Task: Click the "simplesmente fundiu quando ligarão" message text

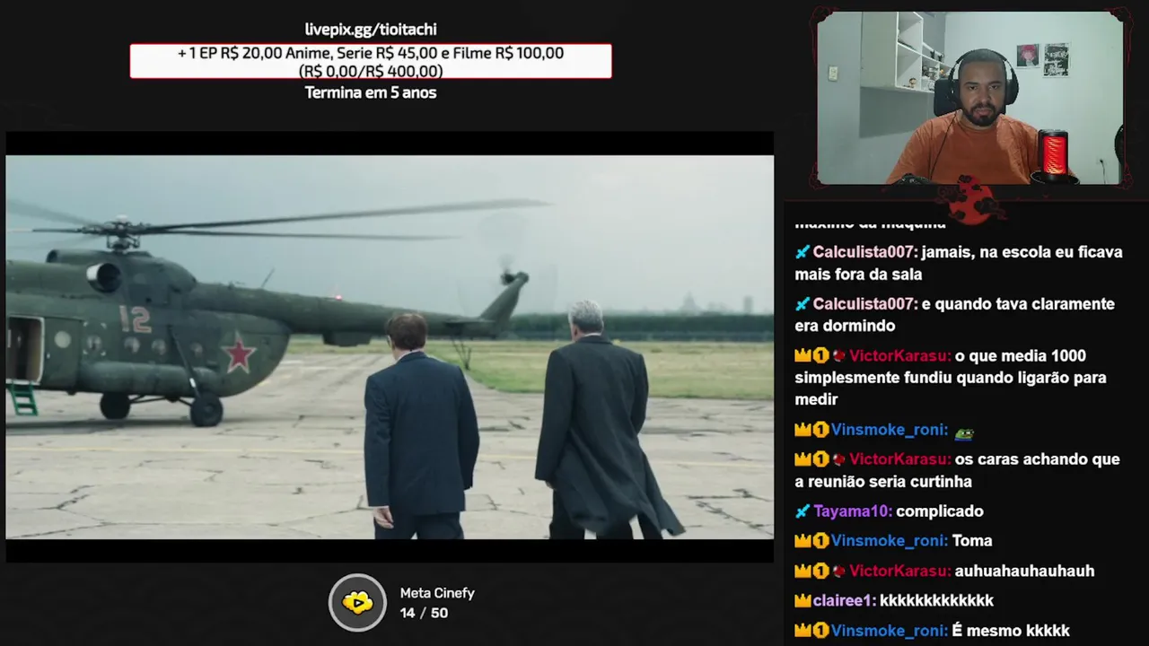Action: coord(951,378)
